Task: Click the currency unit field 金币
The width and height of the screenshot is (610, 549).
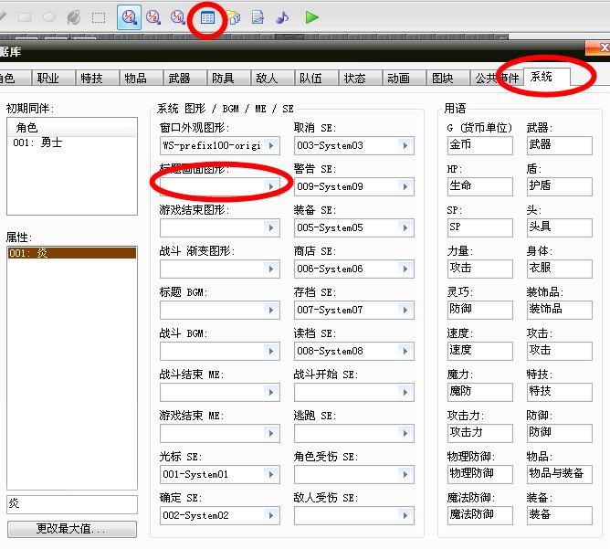Action: (479, 145)
